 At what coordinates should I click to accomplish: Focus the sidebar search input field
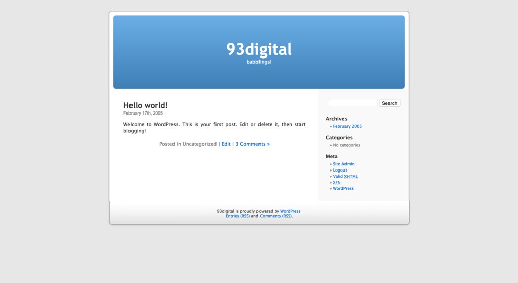[x=352, y=103]
